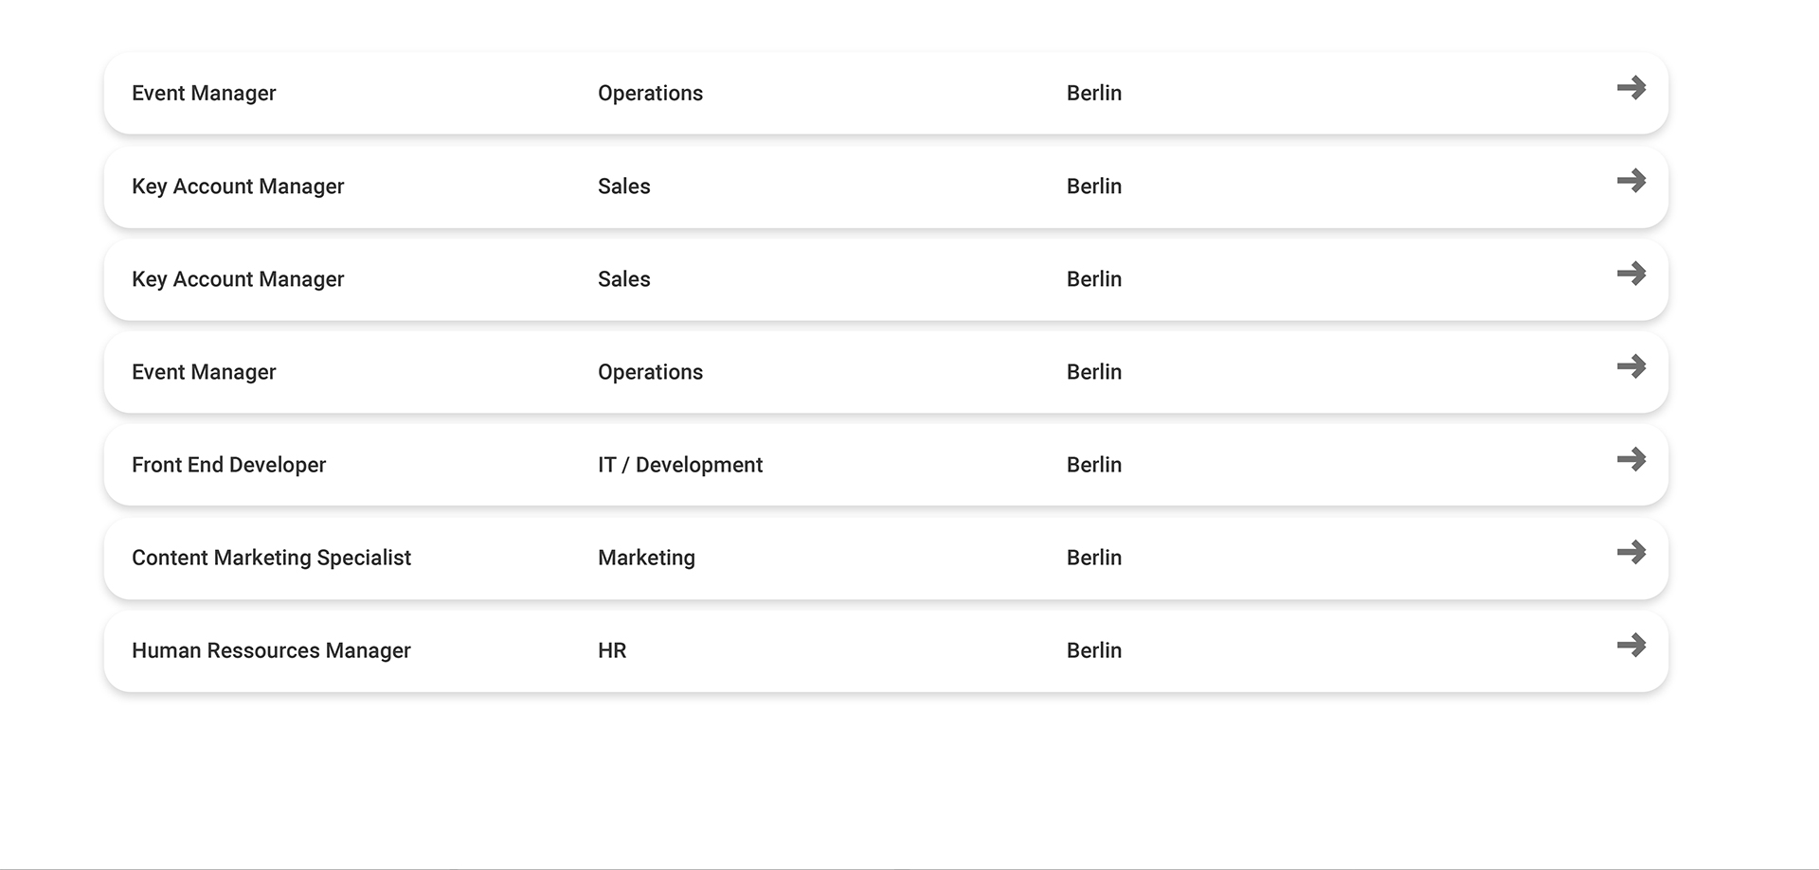Click the topmost Event Manager job title
Screen dimensions: 1819x870
(204, 93)
